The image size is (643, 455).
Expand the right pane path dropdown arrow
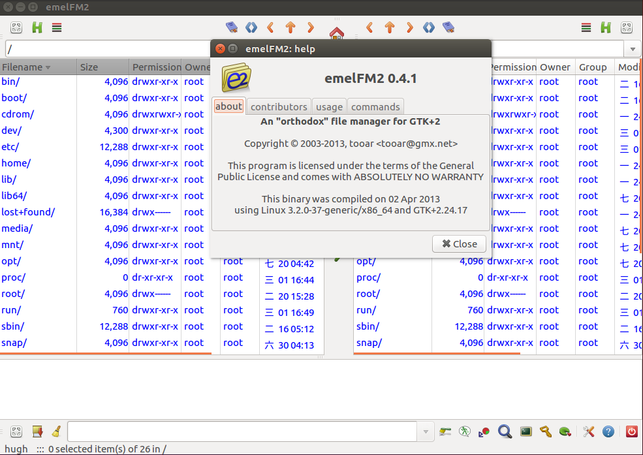(x=633, y=50)
